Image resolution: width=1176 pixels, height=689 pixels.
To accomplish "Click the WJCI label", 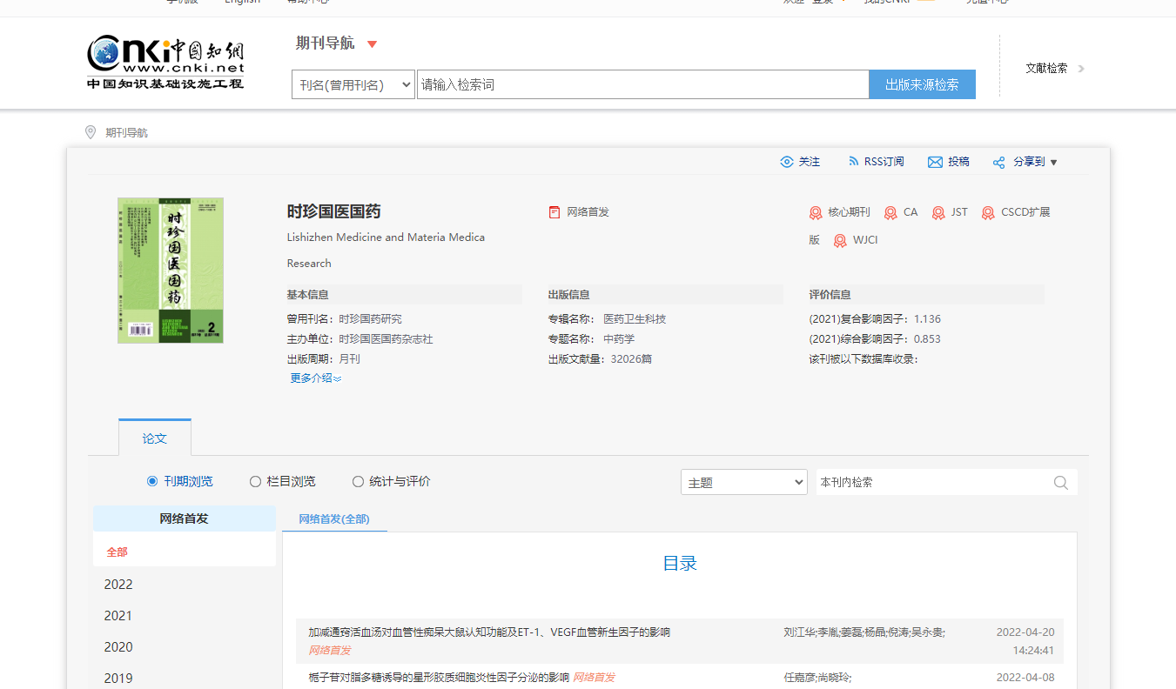I will [865, 240].
